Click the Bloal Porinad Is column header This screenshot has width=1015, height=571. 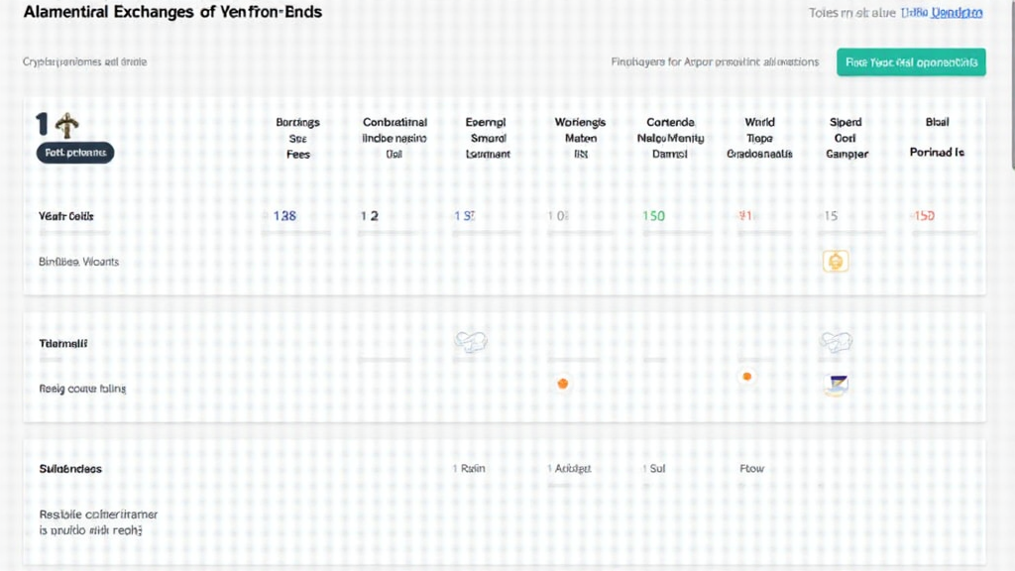[937, 138]
